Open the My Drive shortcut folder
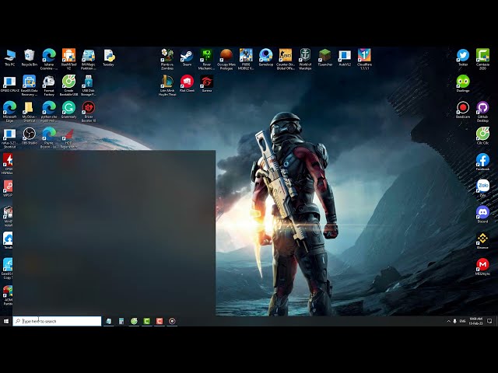This screenshot has height=373, width=498. click(30, 112)
